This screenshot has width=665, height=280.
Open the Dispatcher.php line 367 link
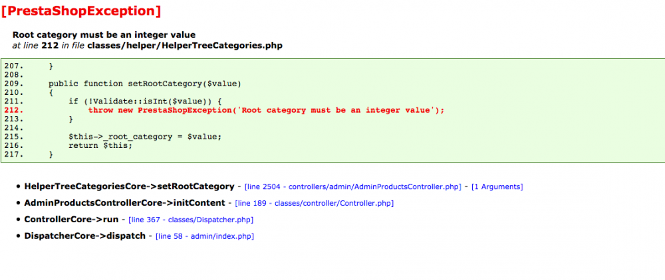pyautogui.click(x=191, y=220)
